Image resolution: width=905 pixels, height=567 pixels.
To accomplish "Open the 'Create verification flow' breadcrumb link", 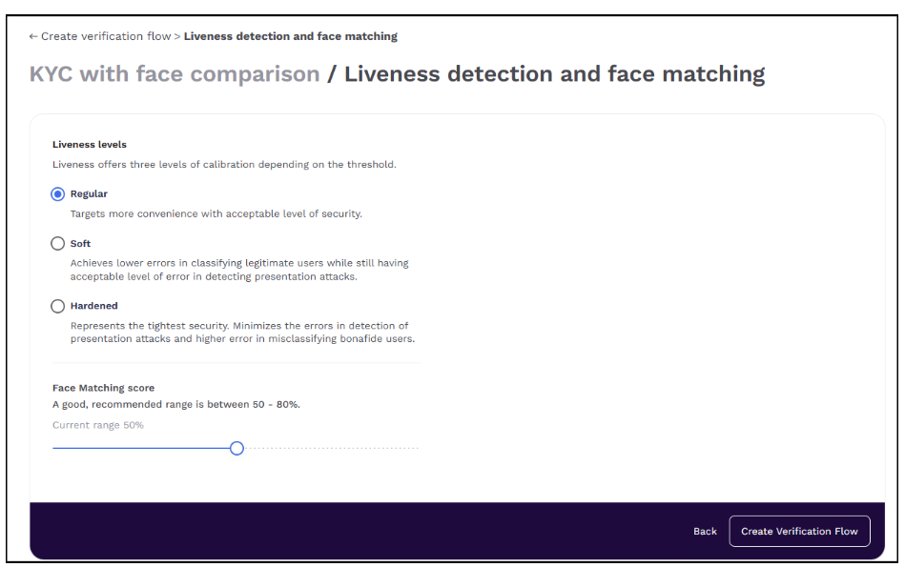I will (x=106, y=37).
